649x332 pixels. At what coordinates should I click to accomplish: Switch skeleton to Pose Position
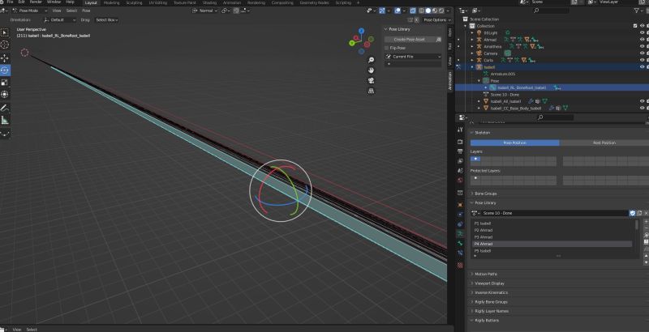[x=515, y=143]
